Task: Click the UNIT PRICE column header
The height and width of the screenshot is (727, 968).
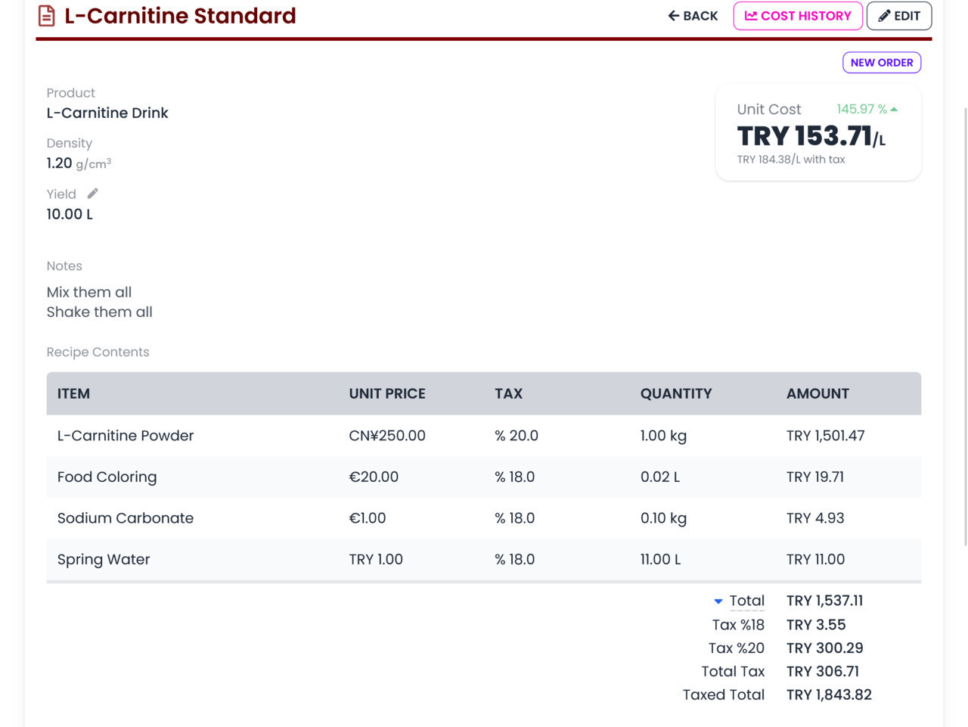Action: tap(387, 393)
